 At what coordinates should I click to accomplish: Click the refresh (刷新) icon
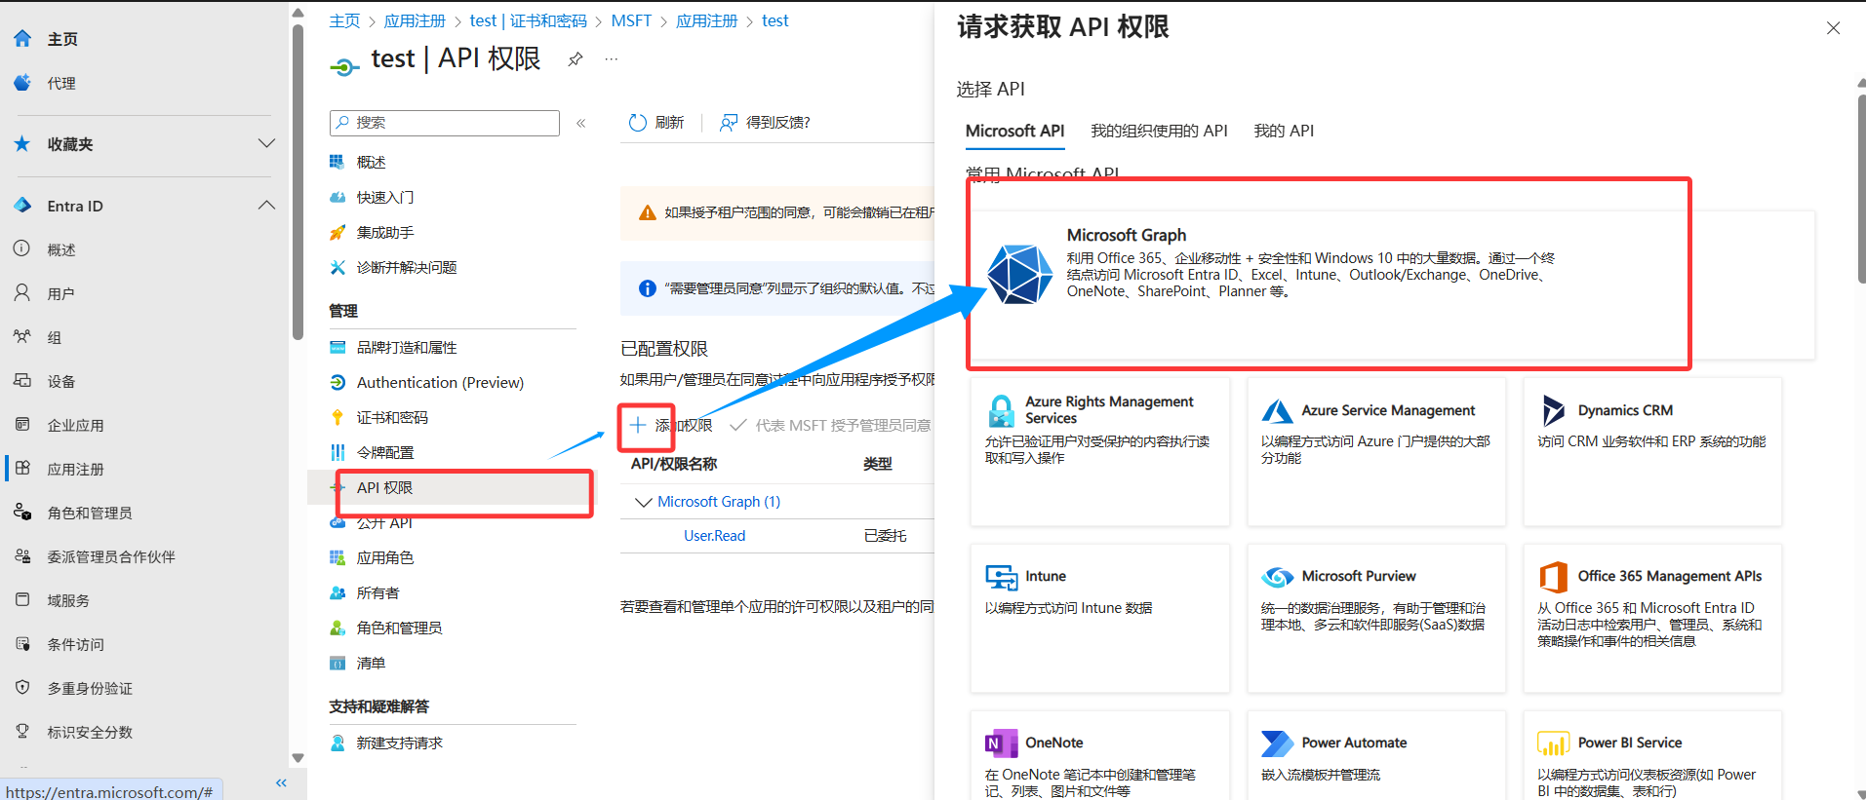pyautogui.click(x=638, y=123)
